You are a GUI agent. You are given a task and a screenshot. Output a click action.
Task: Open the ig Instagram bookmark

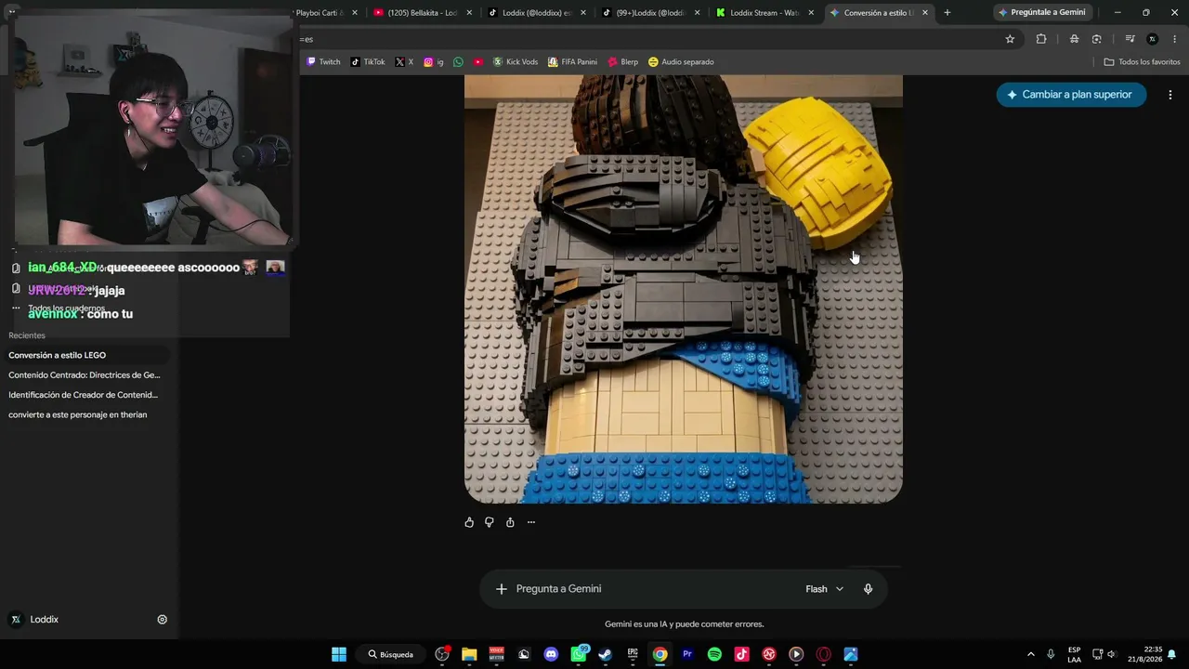(x=434, y=62)
